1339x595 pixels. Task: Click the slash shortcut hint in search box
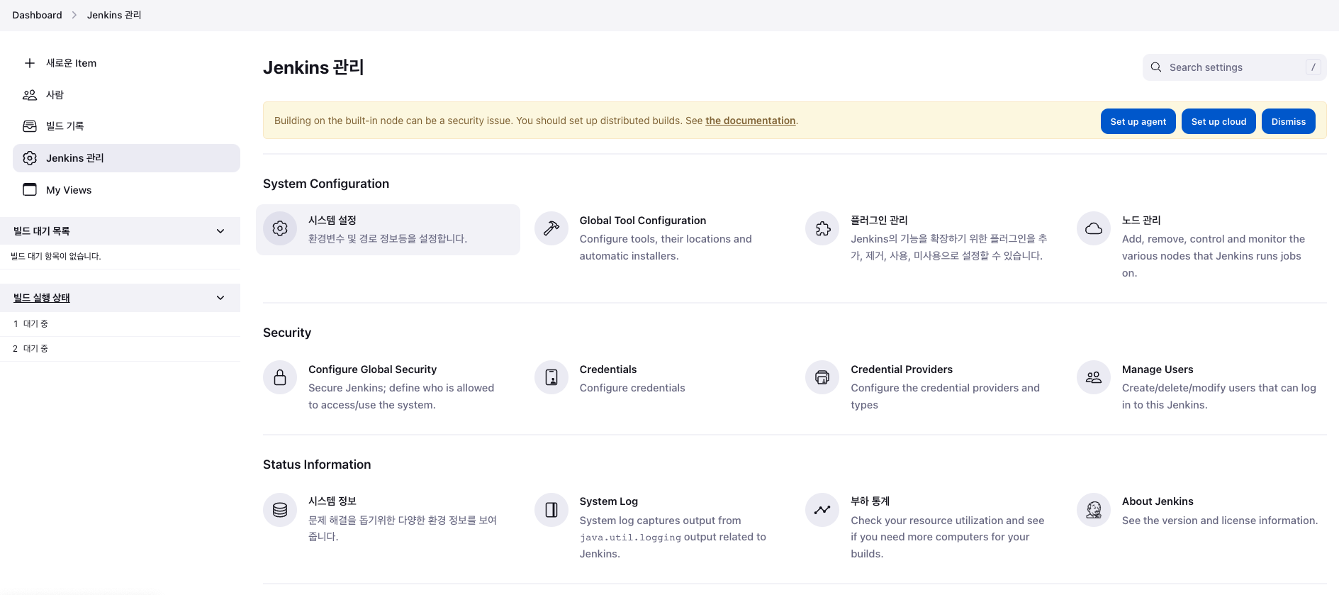[x=1313, y=67]
